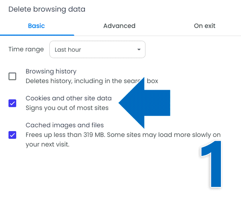Select the On exit tab
This screenshot has width=241, height=201.
point(204,26)
